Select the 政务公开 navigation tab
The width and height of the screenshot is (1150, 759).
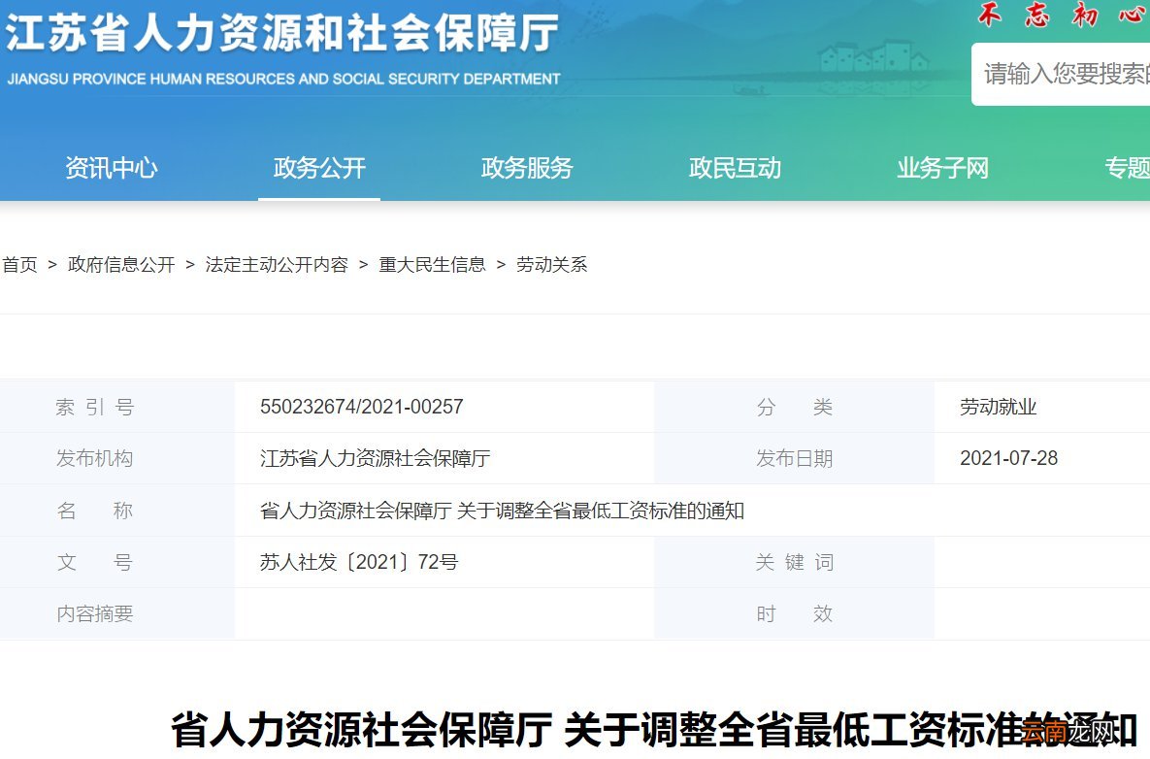319,168
